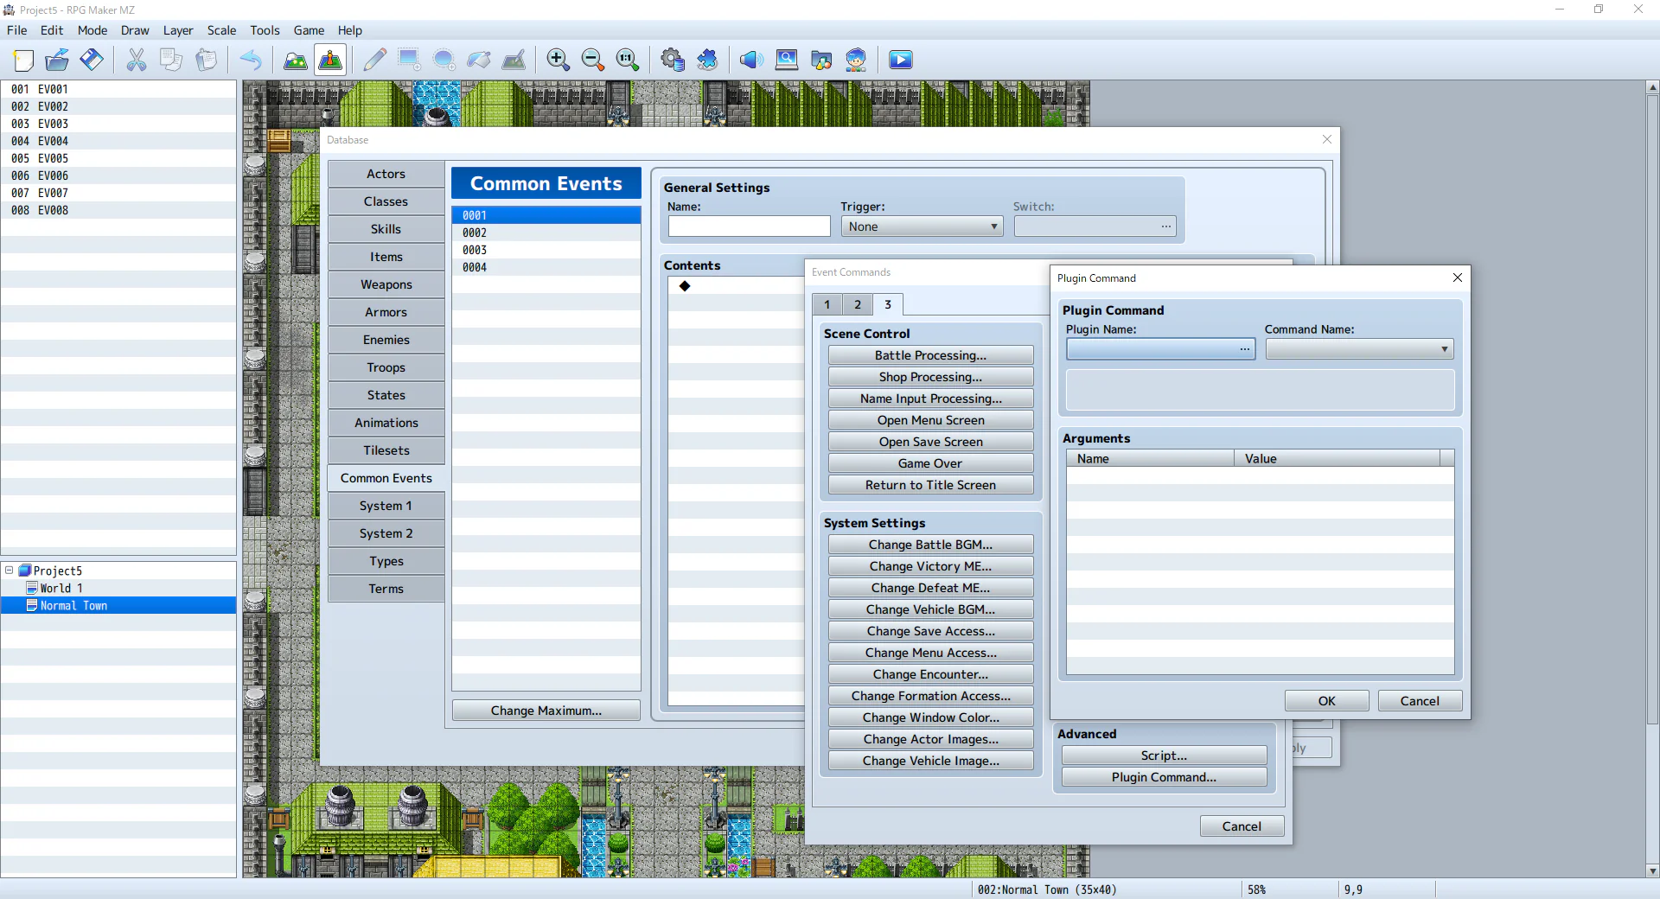Click the Name column header in Arguments
This screenshot has height=899, width=1660.
[1150, 459]
